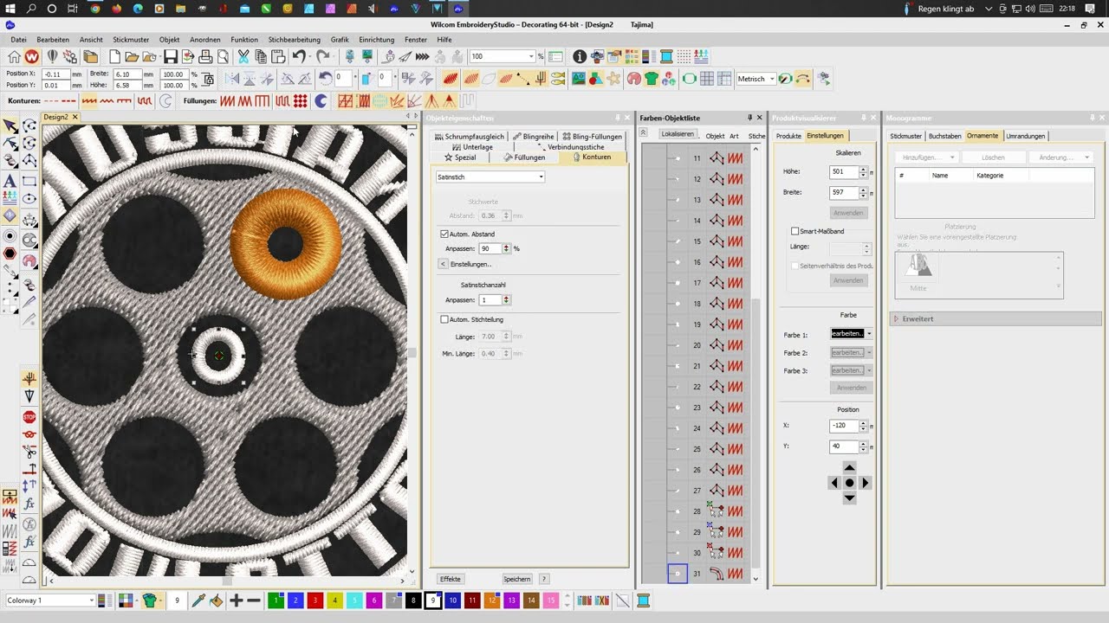Viewport: 1109px width, 623px height.
Task: Click object 31's stitch type icon
Action: (736, 574)
